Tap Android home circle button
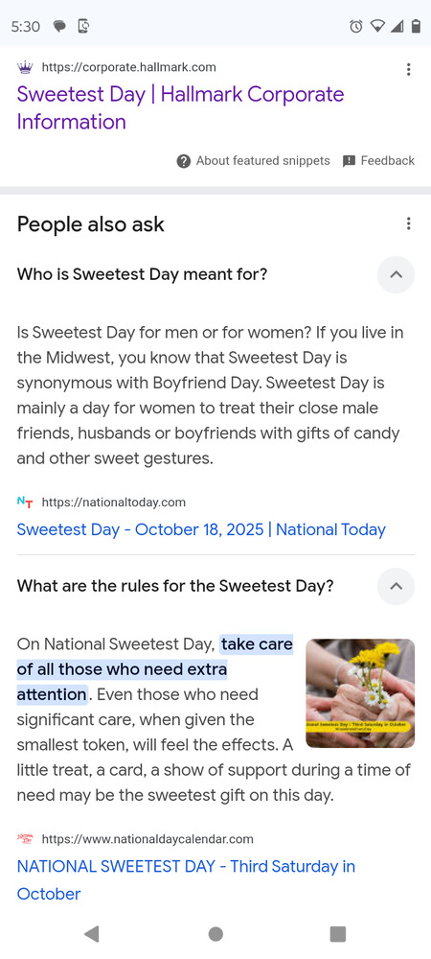Viewport: 431px width, 959px height. pos(215,933)
